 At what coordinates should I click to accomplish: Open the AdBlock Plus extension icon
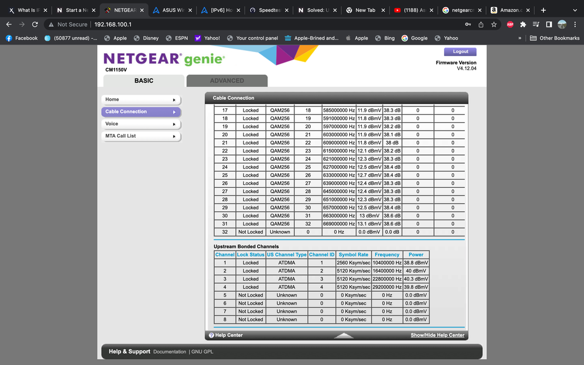[510, 25]
